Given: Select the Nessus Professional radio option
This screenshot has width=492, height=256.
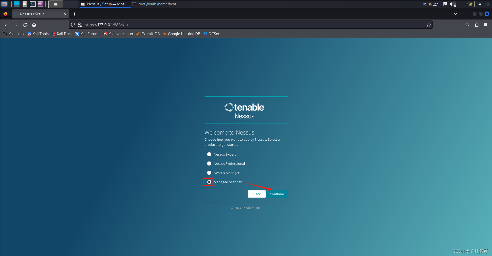Looking at the screenshot, I should pyautogui.click(x=209, y=163).
